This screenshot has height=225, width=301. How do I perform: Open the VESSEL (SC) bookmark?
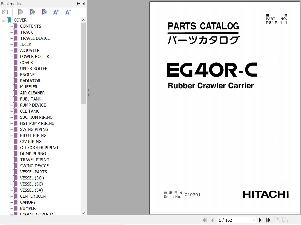(31, 184)
